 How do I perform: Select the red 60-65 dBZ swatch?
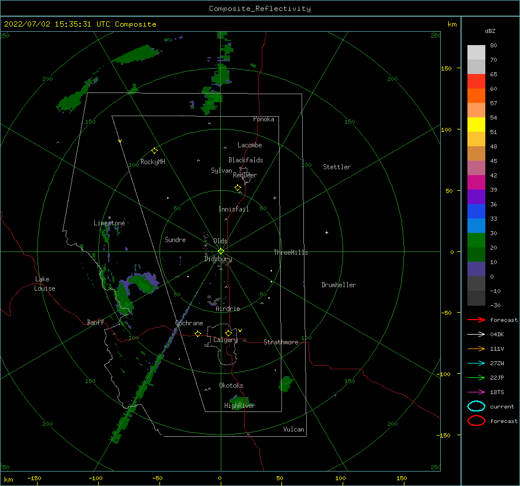476,81
